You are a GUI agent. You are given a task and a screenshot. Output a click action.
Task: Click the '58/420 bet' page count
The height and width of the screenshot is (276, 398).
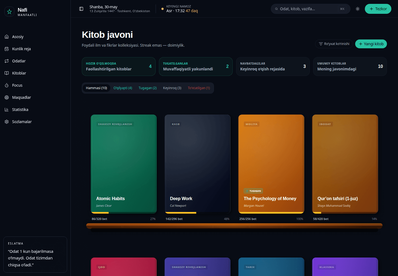point(321,219)
